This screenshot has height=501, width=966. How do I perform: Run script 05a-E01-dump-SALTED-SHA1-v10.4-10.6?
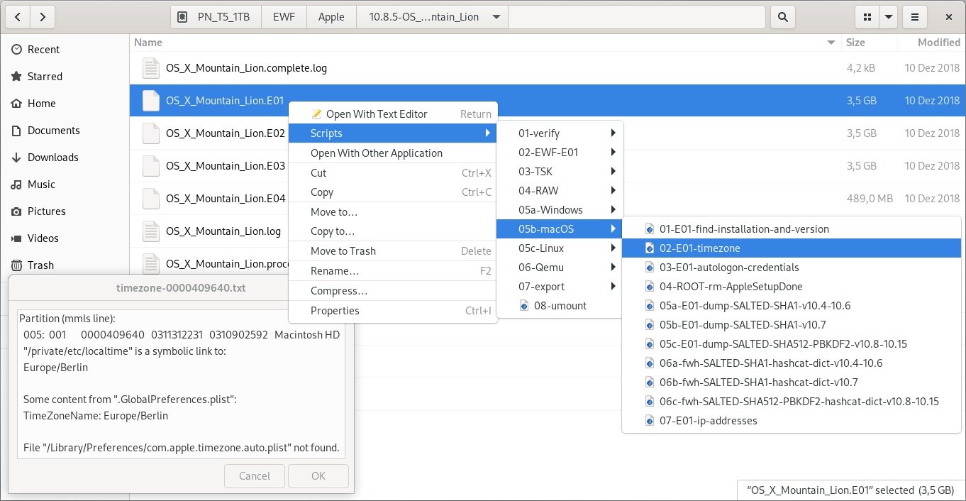tap(792, 306)
